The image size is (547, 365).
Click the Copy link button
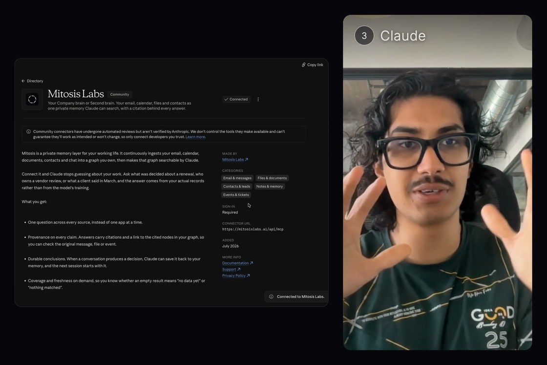point(312,65)
